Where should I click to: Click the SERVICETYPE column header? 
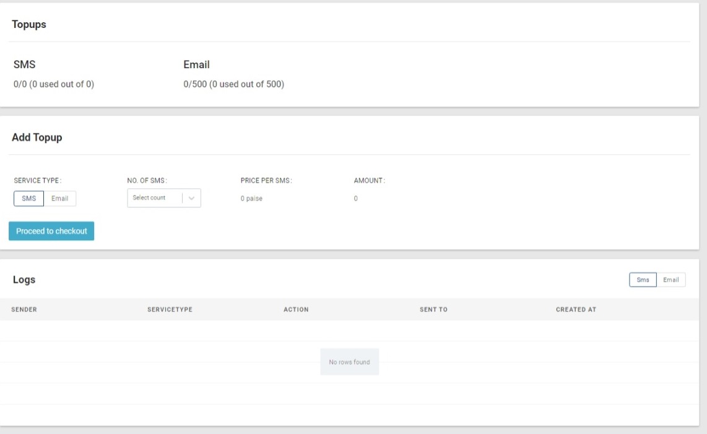pos(170,310)
